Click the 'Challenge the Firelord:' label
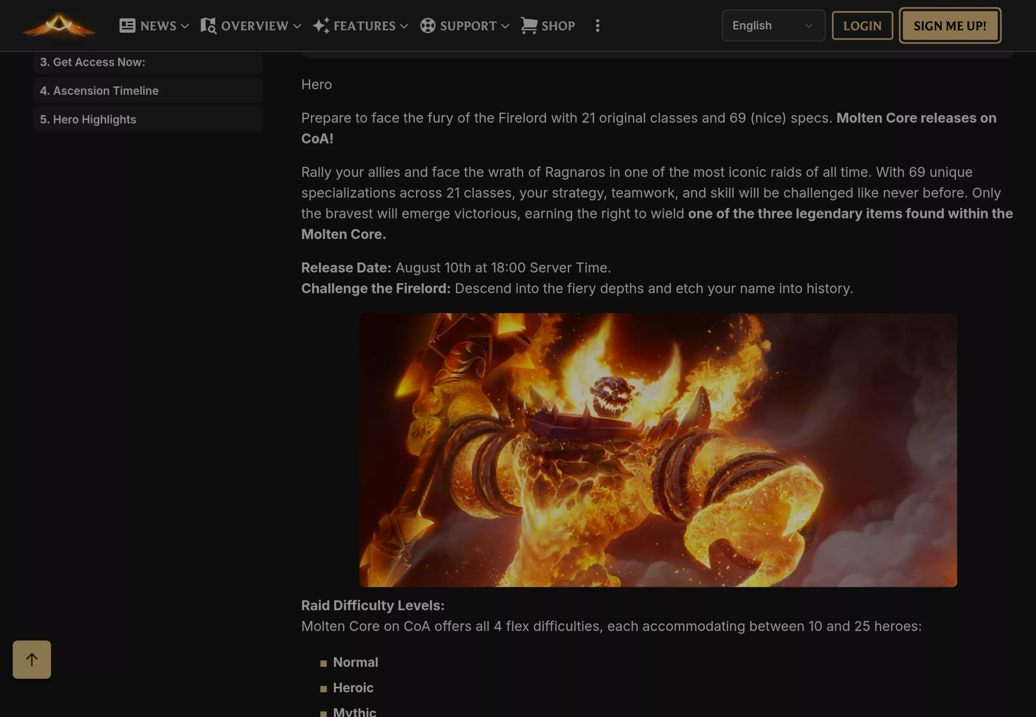Screen dimensions: 1036x717 tap(376, 288)
